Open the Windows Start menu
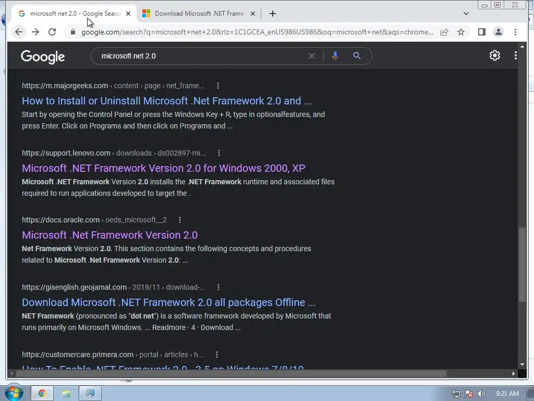The image size is (534, 401). [14, 393]
